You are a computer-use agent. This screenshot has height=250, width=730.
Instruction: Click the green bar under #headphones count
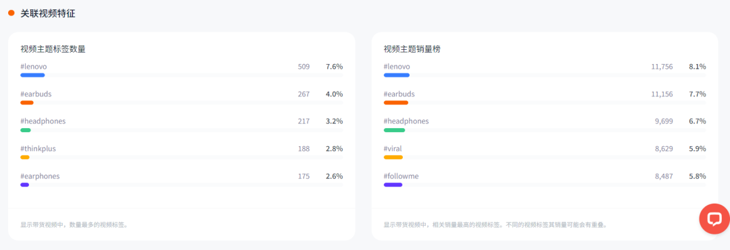click(x=26, y=130)
